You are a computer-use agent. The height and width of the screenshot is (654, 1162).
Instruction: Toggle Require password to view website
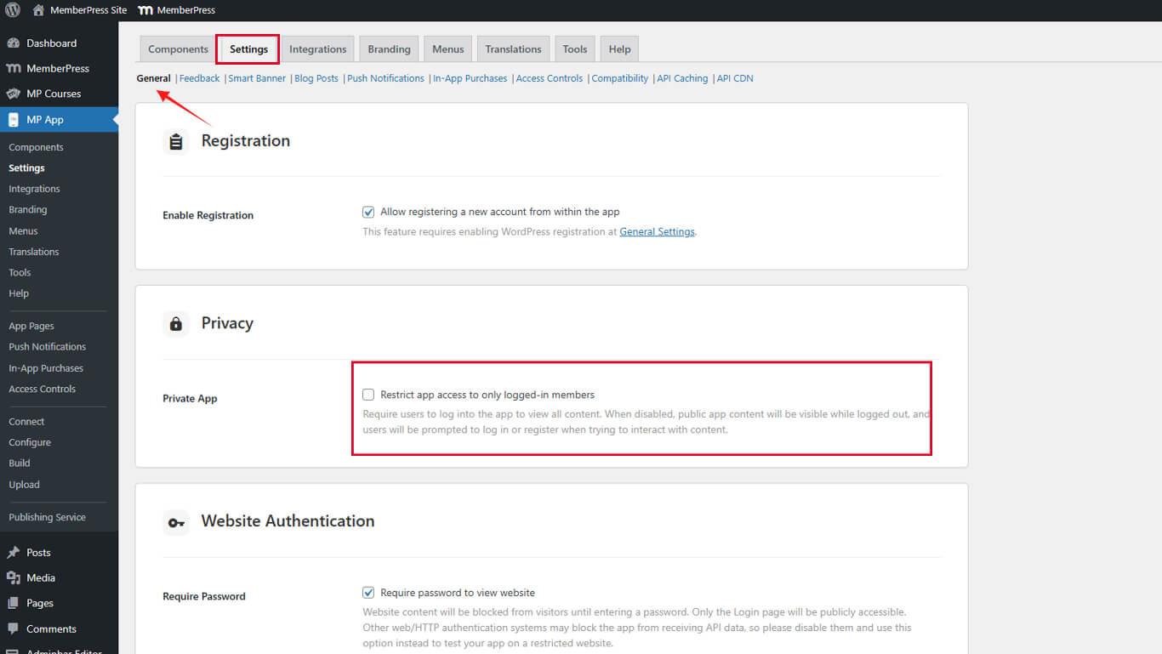click(368, 593)
